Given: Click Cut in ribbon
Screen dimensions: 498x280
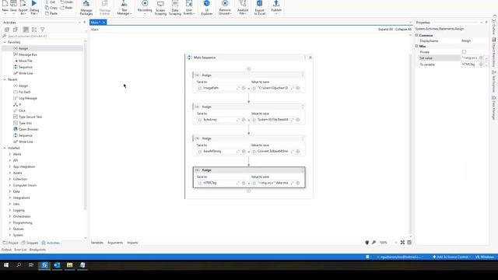Looking at the screenshot, I should click(x=50, y=2).
